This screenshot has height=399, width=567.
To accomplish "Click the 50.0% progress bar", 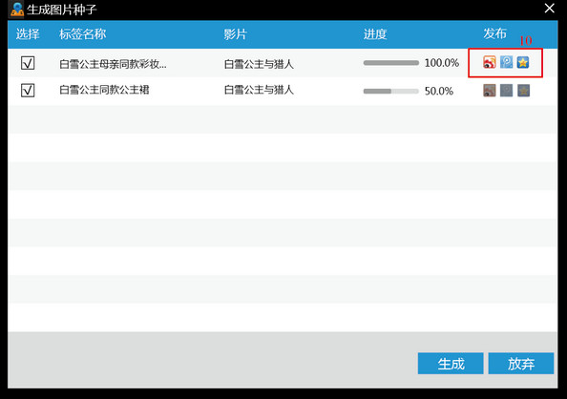I will point(391,91).
